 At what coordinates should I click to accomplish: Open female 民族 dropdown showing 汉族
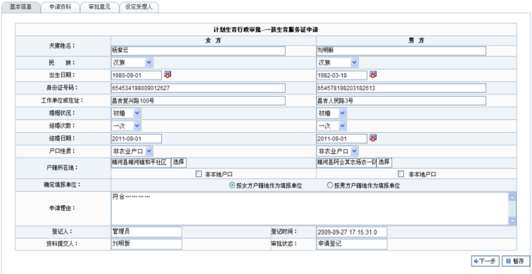coord(132,63)
